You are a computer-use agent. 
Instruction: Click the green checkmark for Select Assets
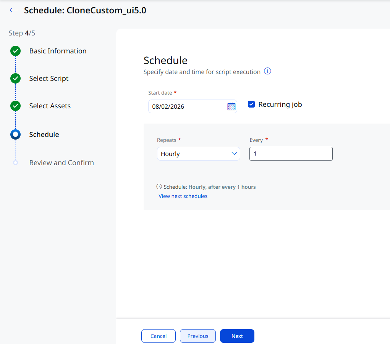[15, 106]
